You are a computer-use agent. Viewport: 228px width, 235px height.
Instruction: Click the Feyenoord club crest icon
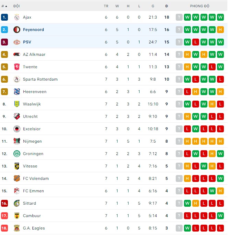click(17, 30)
